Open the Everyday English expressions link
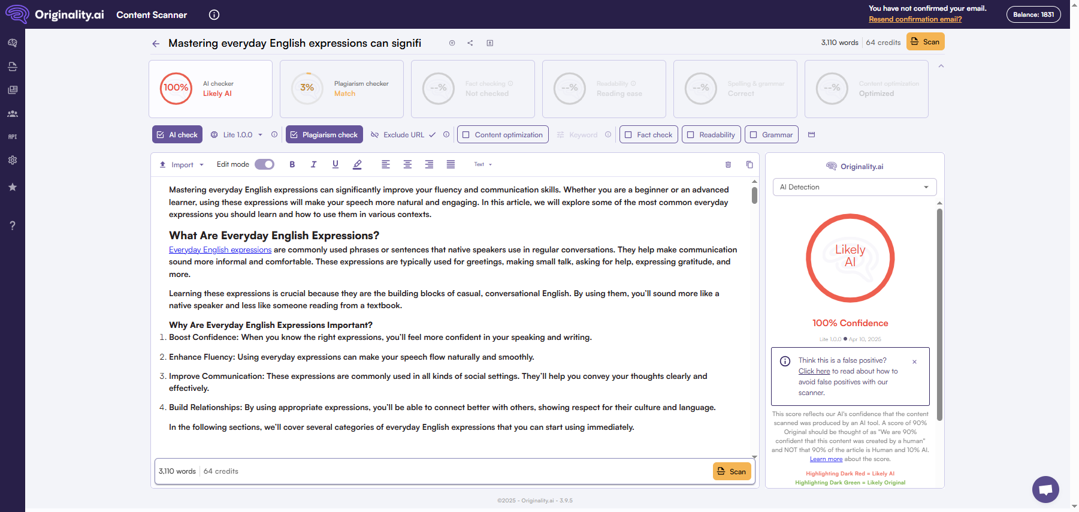This screenshot has width=1079, height=512. click(220, 250)
